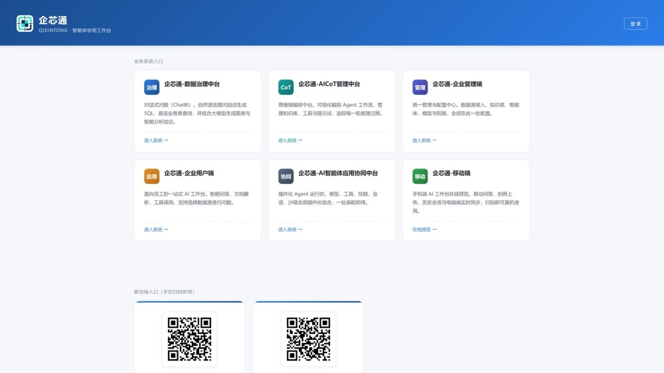The image size is (664, 373).
Task: Click the second QR code image
Action: click(308, 339)
